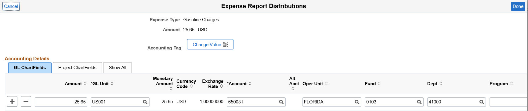Click the 1.00000000 exchange rate value
Viewport: 528px width, 111px height.
(212, 102)
